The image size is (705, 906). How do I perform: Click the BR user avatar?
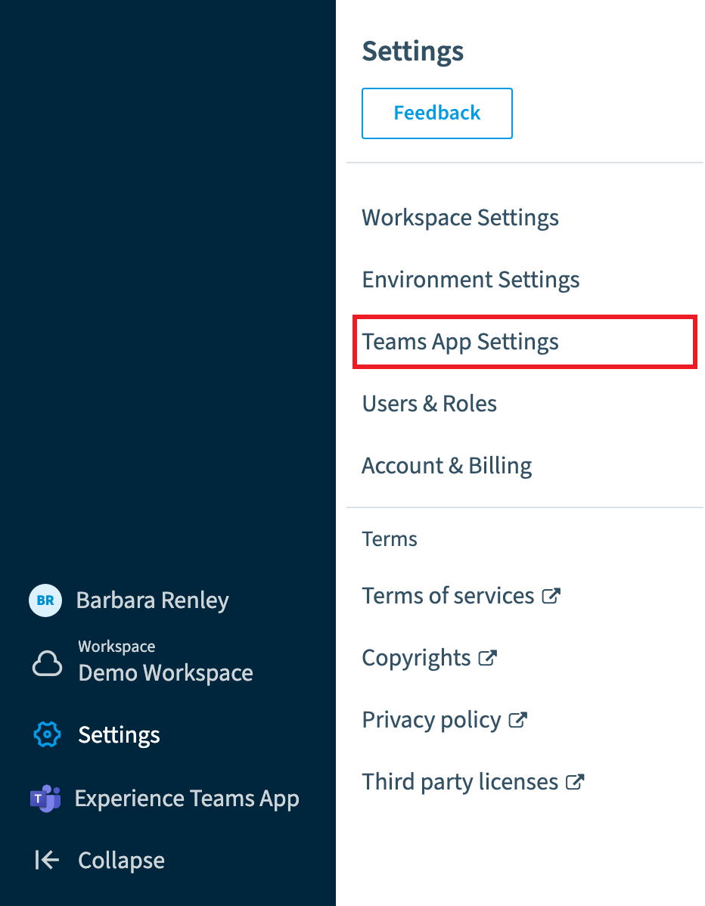pyautogui.click(x=45, y=600)
